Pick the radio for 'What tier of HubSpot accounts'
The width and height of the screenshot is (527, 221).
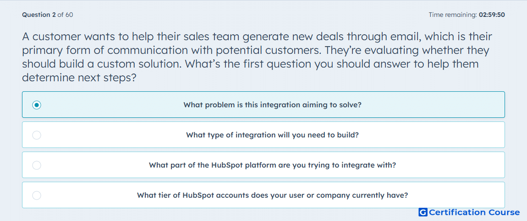coord(37,195)
